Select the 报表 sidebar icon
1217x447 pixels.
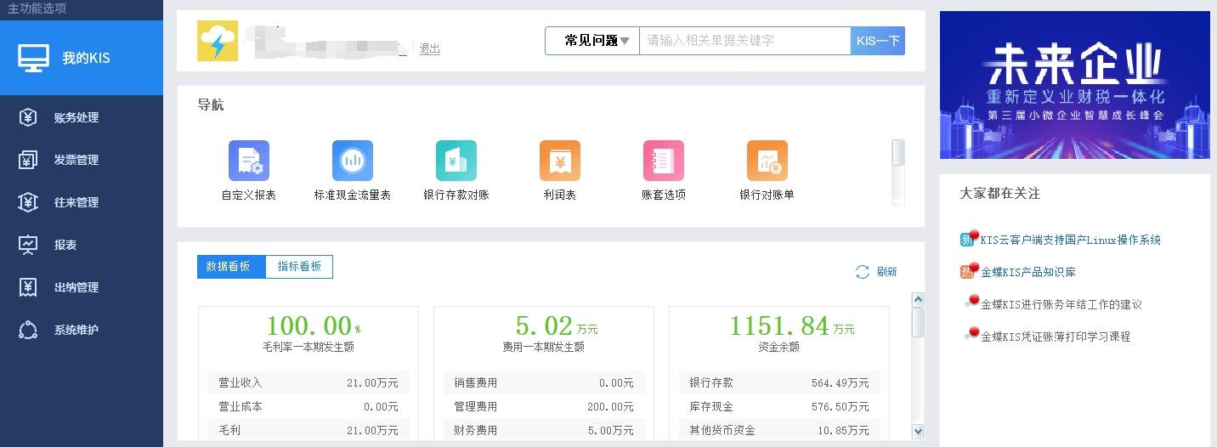28,245
